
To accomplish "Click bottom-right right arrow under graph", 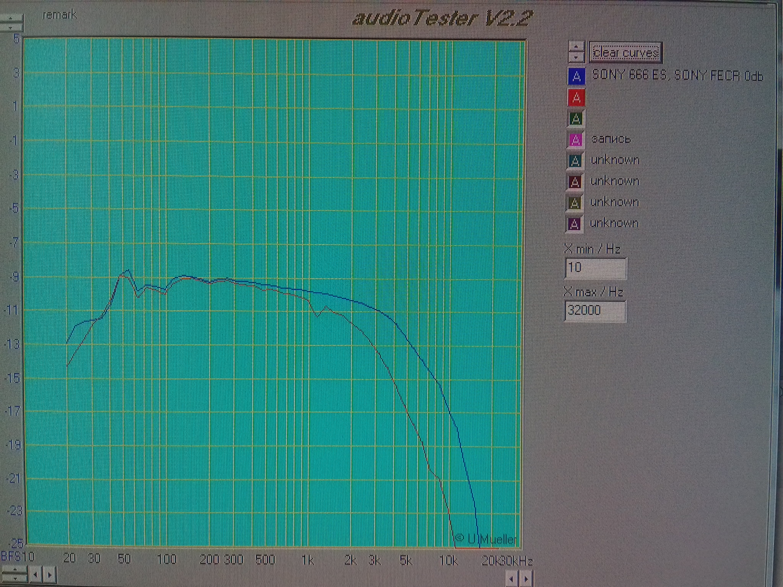I will [526, 579].
